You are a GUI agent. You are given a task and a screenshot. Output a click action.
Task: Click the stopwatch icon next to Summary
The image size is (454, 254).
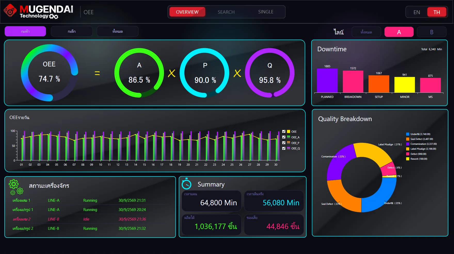tap(186, 184)
